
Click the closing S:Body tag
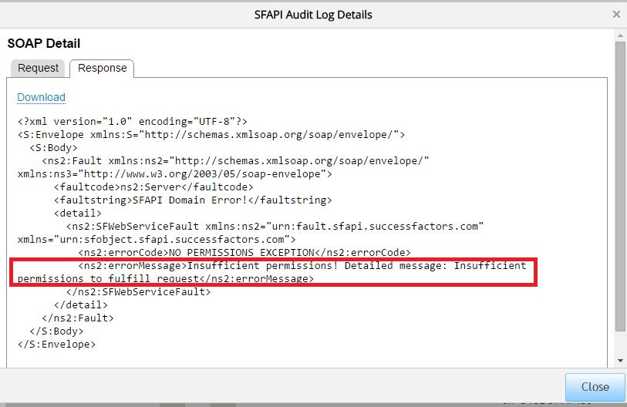57,331
